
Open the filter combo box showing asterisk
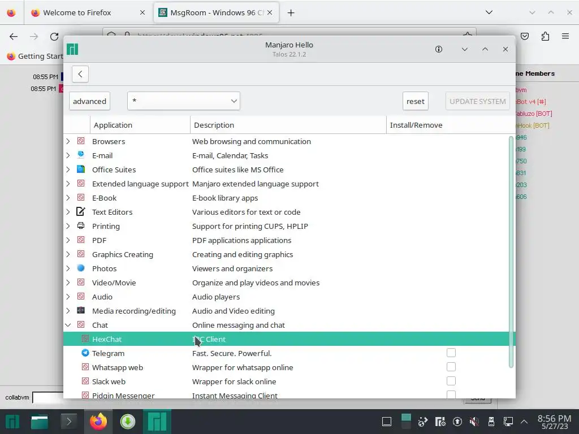[x=184, y=101]
